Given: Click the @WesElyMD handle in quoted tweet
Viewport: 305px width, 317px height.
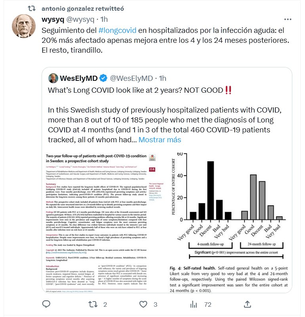Looking at the screenshot, I should pyautogui.click(x=131, y=78).
